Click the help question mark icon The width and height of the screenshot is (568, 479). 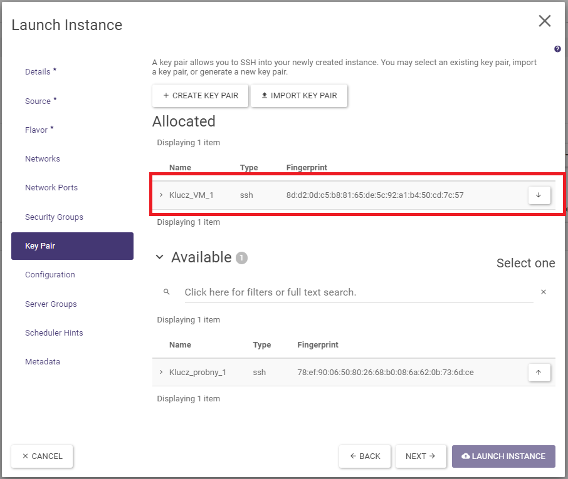click(x=557, y=49)
